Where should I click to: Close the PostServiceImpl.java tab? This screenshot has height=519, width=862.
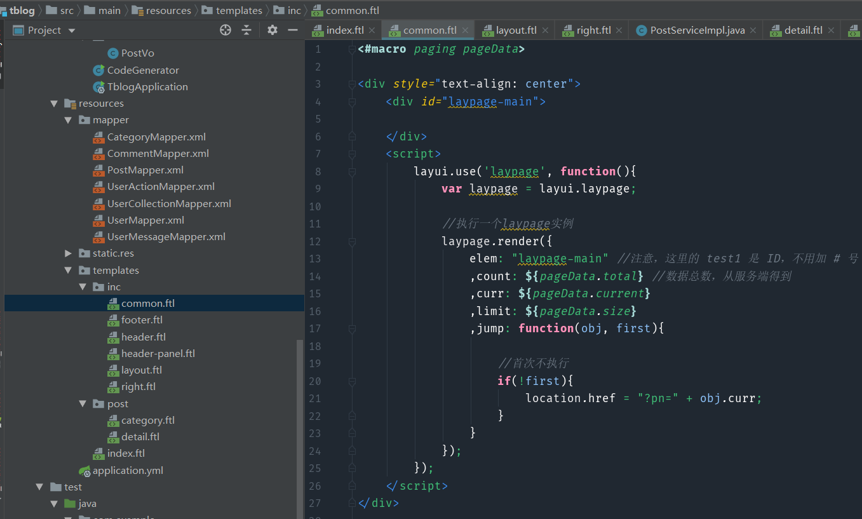click(x=753, y=30)
